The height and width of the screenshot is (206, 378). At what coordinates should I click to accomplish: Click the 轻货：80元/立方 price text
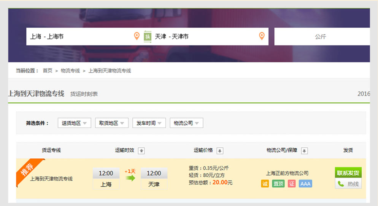coord(206,175)
